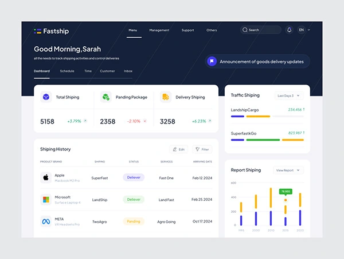Open the goods delivery announcement banner
The image size is (344, 259).
pos(257,61)
